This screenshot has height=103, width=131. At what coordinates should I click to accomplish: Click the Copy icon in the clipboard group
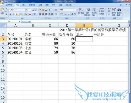(6, 11)
